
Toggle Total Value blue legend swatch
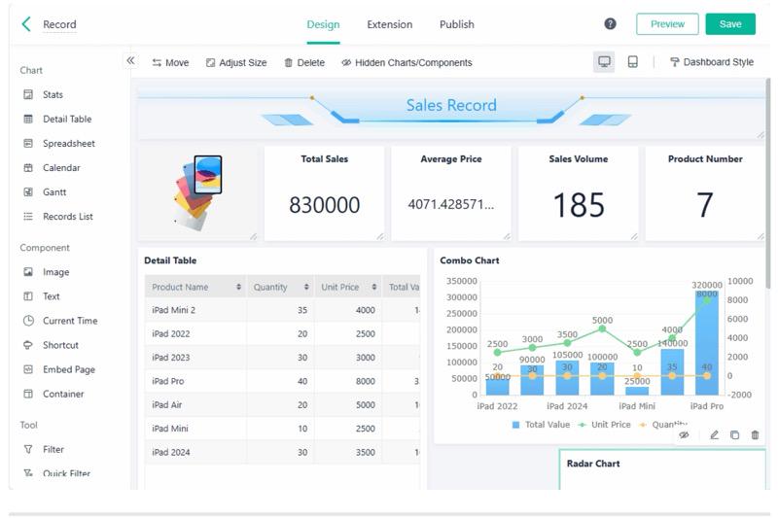[x=515, y=425]
